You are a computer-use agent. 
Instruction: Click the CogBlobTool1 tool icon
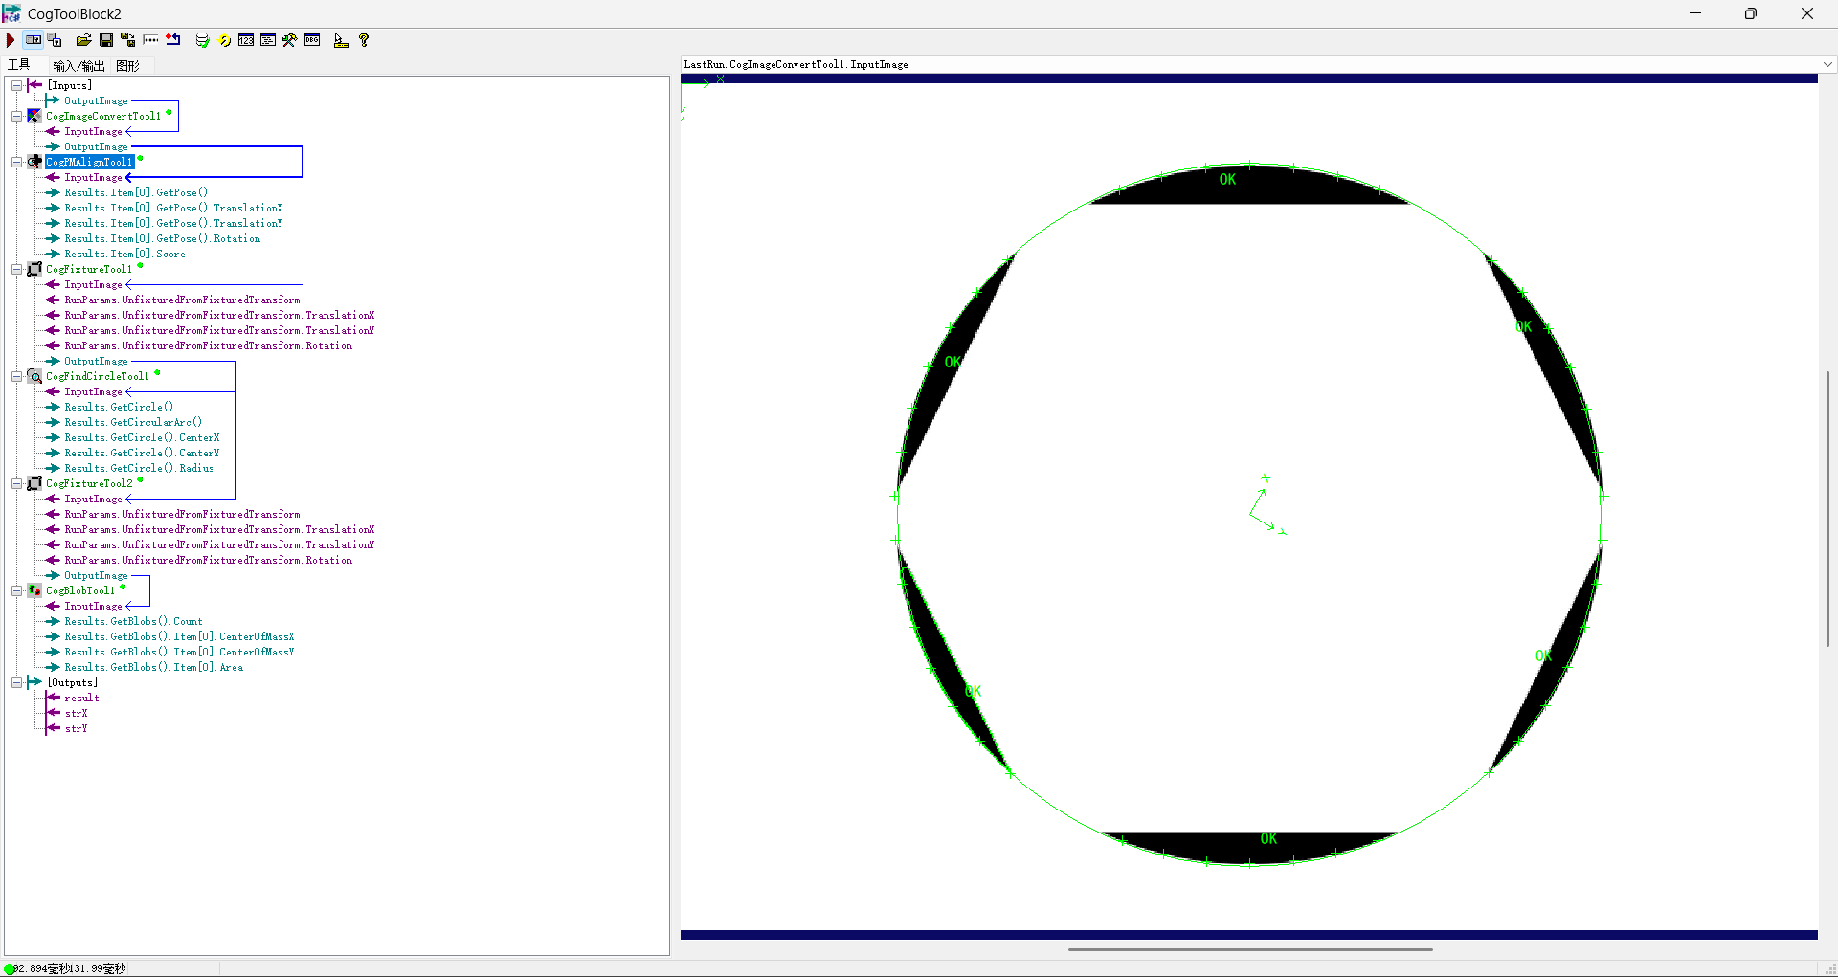(x=34, y=590)
